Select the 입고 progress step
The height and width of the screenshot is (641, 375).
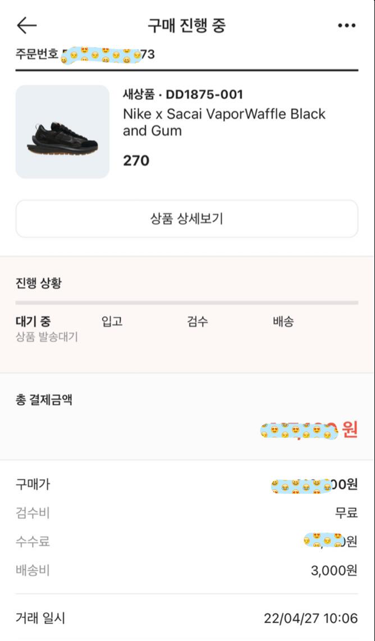[x=112, y=322]
